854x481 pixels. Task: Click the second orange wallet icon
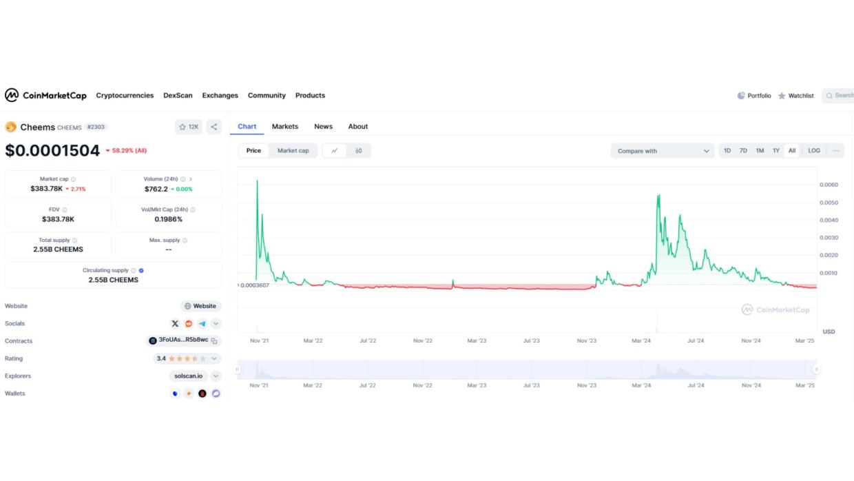point(189,393)
